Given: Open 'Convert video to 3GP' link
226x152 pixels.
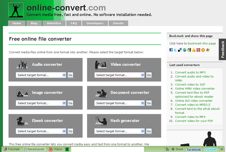Looking at the screenshot, I should 190,85.
